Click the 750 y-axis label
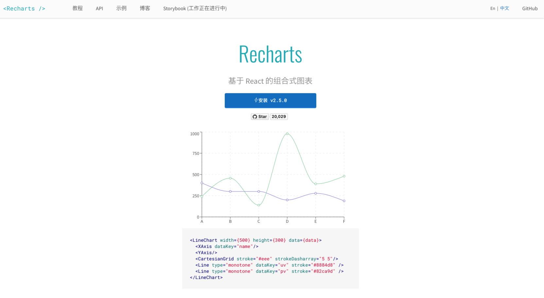The width and height of the screenshot is (544, 298). pyautogui.click(x=196, y=153)
